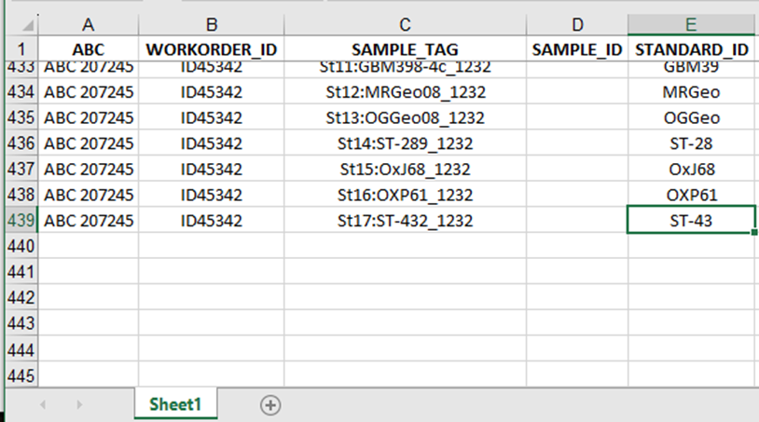
Task: Select row 442 header
Action: click(x=21, y=298)
